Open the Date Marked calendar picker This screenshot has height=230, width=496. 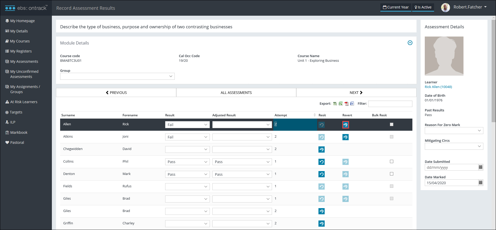tap(481, 183)
